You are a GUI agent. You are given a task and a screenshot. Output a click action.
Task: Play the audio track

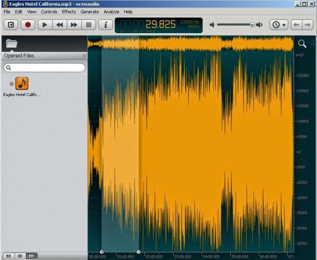click(x=45, y=25)
